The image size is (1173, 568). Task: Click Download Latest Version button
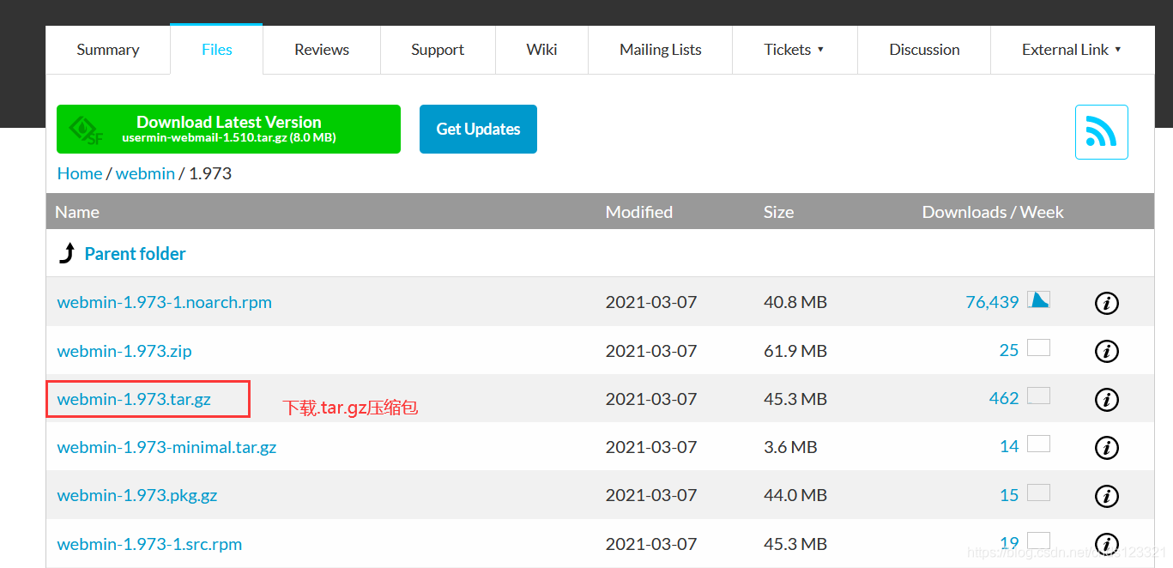tap(228, 130)
